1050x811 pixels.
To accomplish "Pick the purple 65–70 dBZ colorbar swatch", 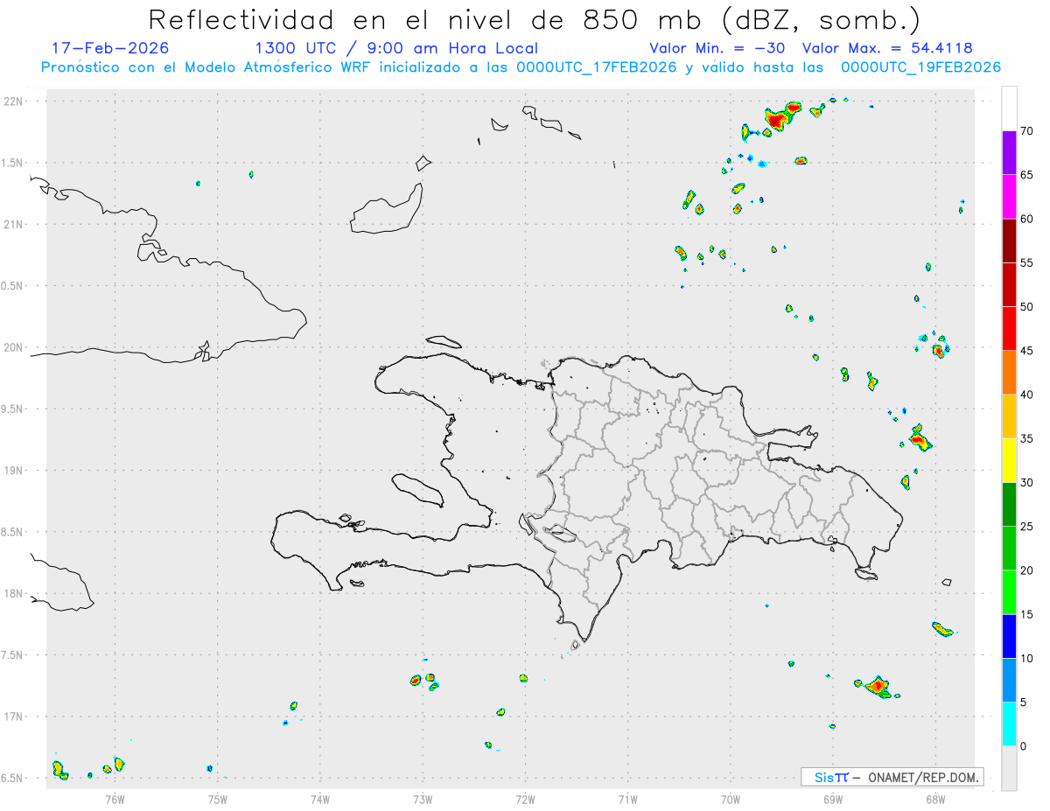I will click(x=1009, y=153).
